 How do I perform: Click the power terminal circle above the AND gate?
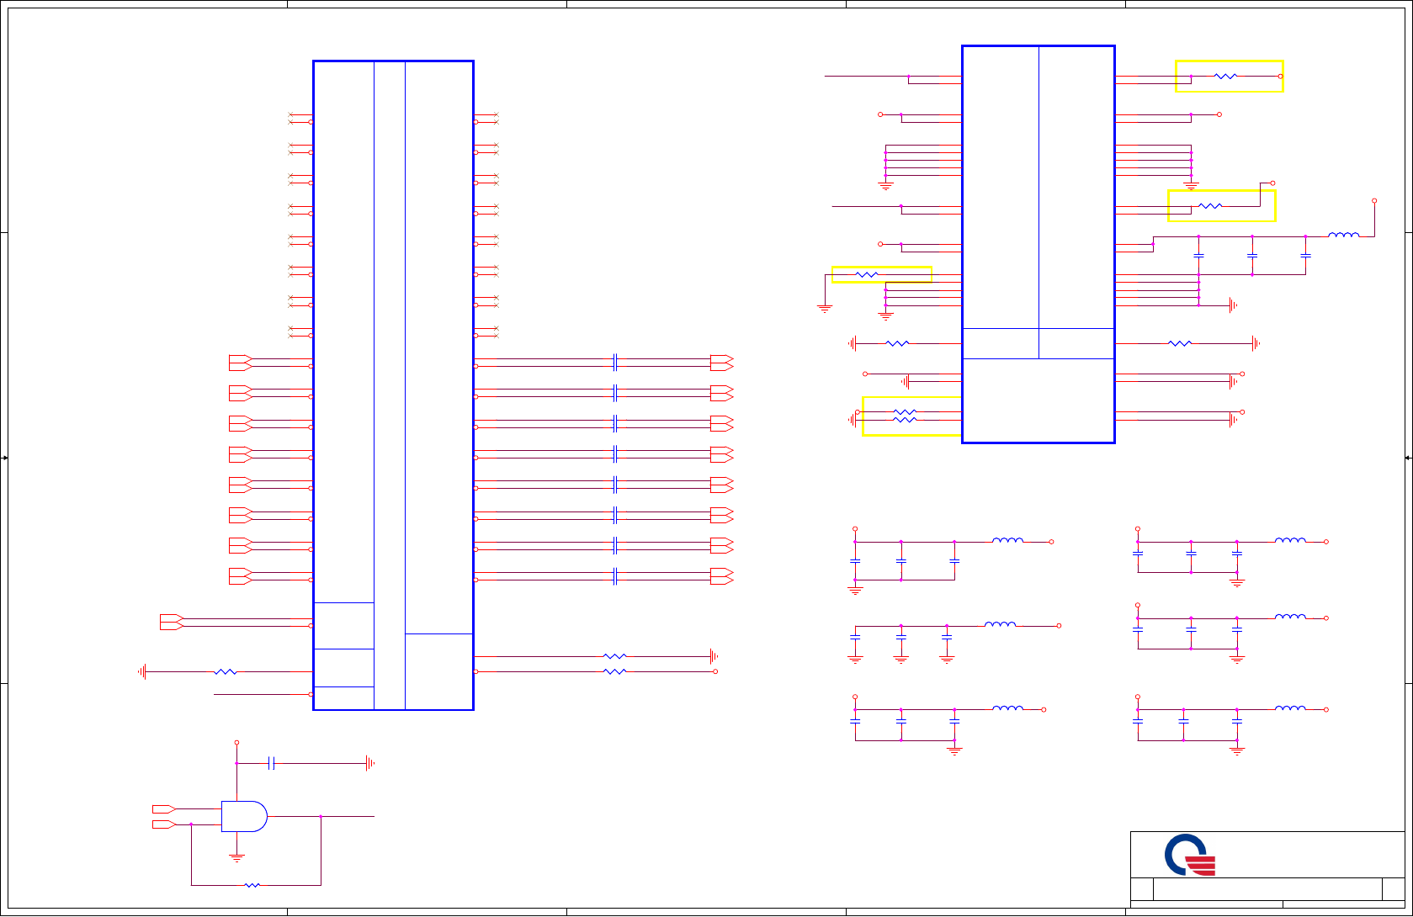point(236,743)
